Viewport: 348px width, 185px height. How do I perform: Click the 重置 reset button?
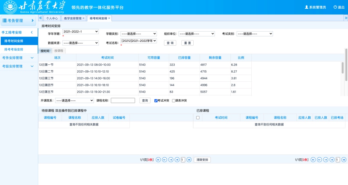pyautogui.click(x=187, y=43)
